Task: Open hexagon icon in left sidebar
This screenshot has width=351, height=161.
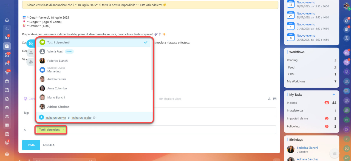Action: coord(7,81)
